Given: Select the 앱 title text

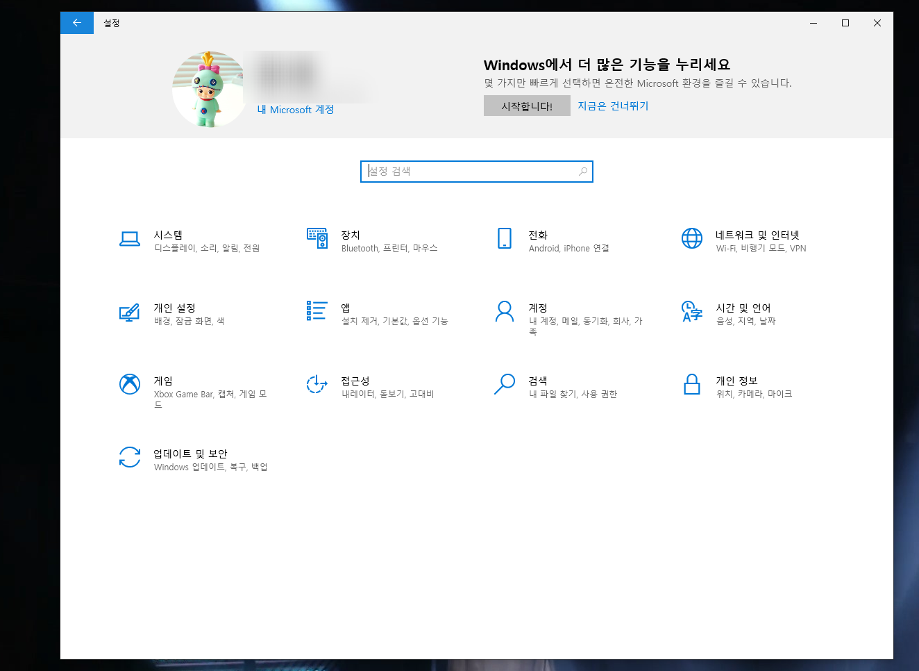Looking at the screenshot, I should click(x=346, y=308).
